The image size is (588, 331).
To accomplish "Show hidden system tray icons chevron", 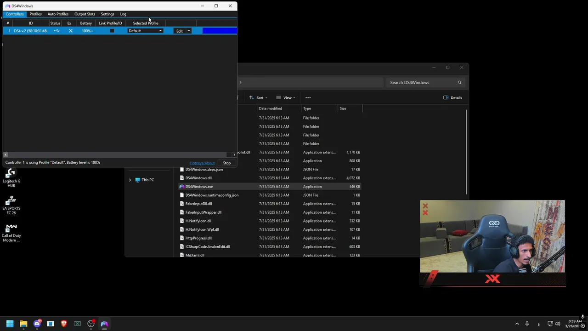I will [517, 324].
